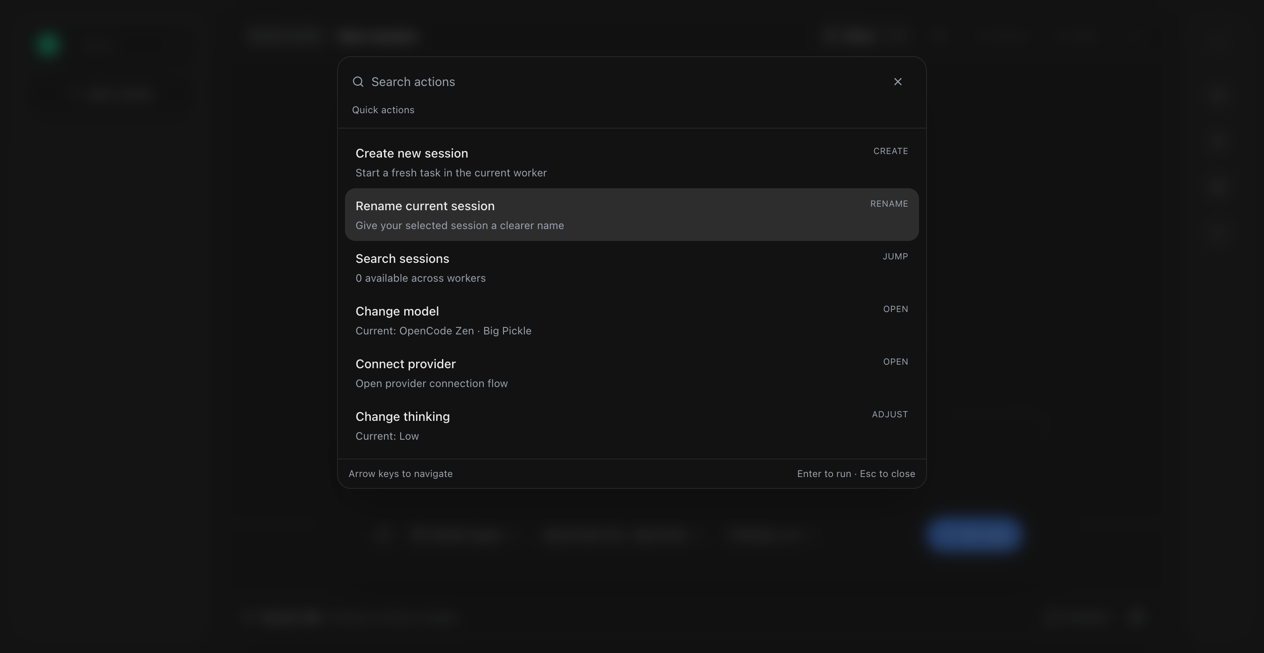Click the CREATE tag on the first row
The width and height of the screenshot is (1264, 653).
pyautogui.click(x=890, y=151)
